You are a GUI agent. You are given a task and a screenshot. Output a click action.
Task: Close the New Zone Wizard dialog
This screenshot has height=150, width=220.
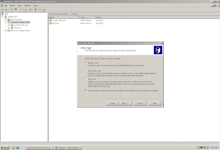(x=161, y=43)
